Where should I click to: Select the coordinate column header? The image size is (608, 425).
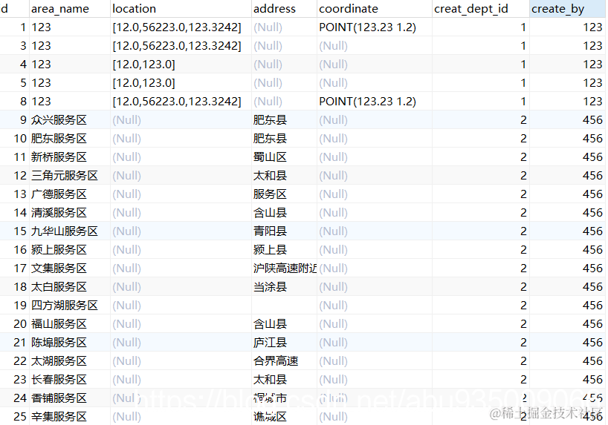coord(375,8)
